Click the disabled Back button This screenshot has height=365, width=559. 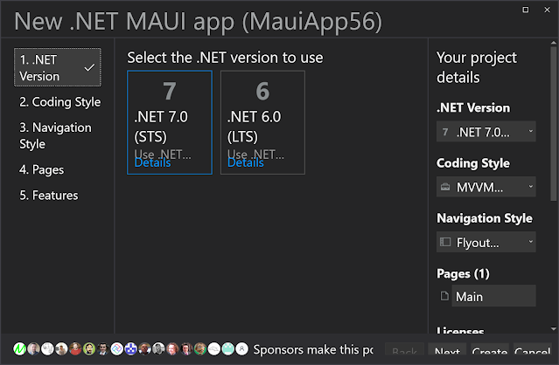coord(404,349)
